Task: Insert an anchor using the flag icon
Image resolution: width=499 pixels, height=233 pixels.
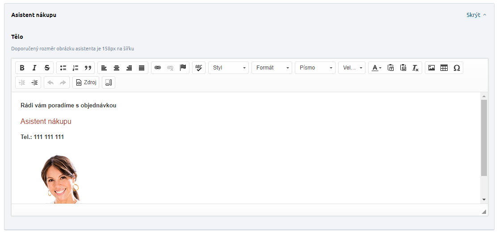Action: click(183, 68)
